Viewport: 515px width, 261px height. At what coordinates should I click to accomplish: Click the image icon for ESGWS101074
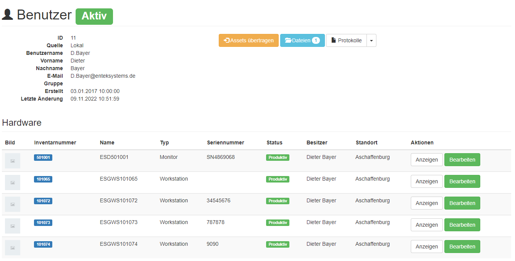tap(13, 248)
